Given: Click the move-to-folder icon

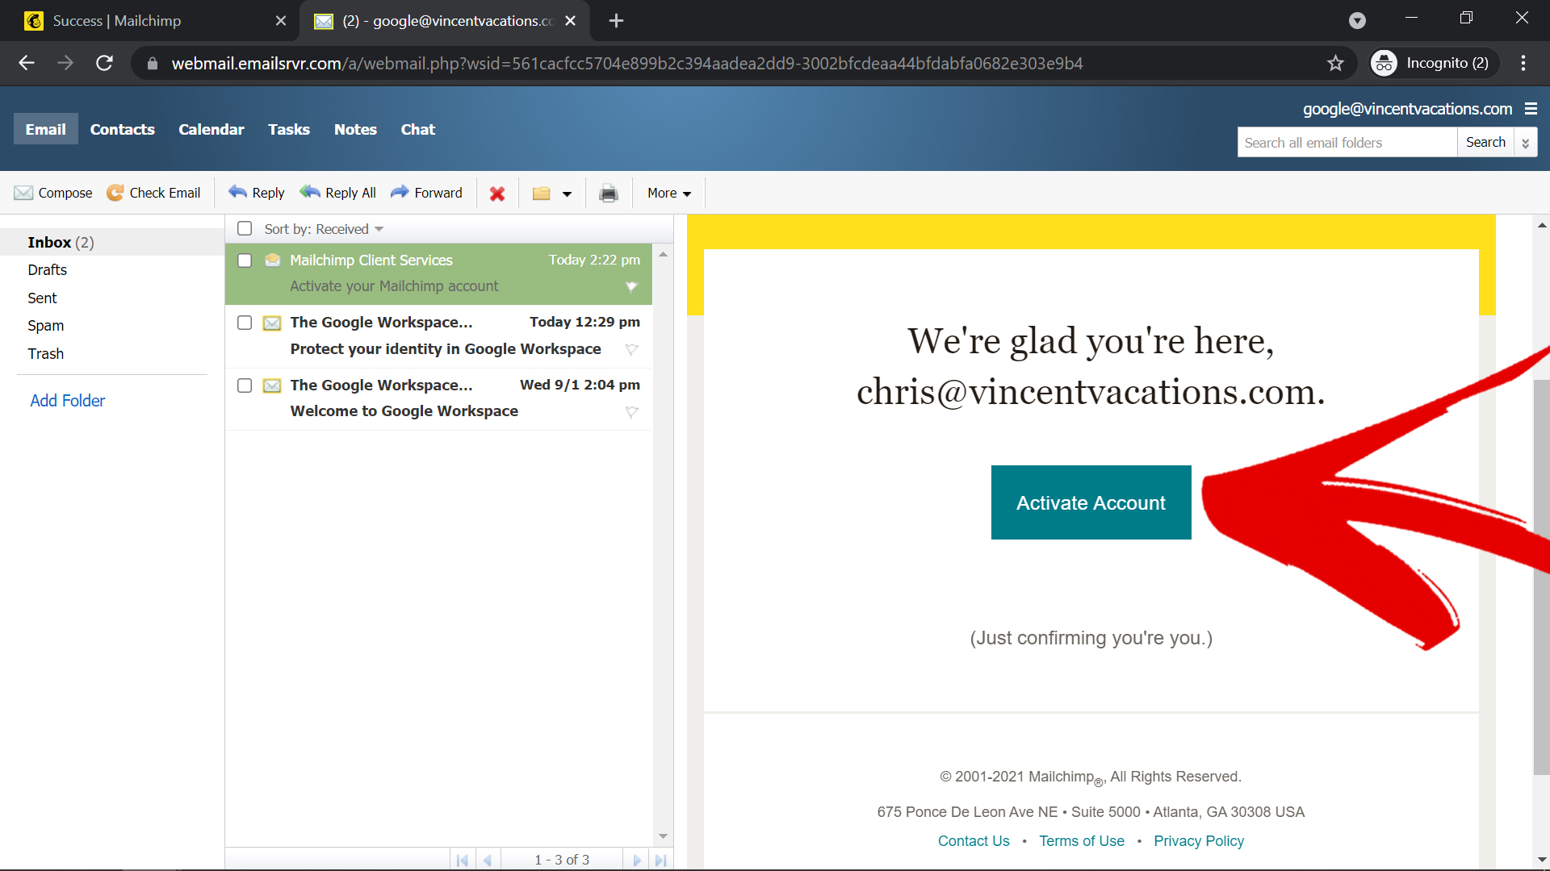Looking at the screenshot, I should 541,194.
